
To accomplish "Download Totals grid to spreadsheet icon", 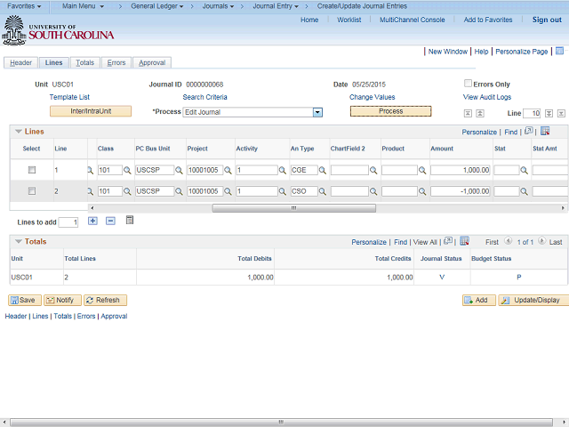I will pos(464,241).
